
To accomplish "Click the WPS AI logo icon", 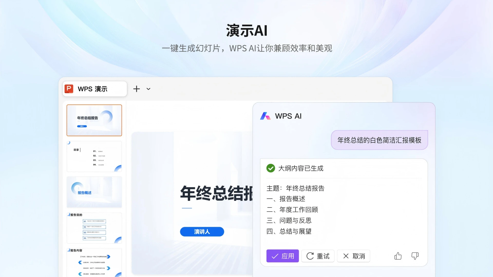I will pos(265,116).
